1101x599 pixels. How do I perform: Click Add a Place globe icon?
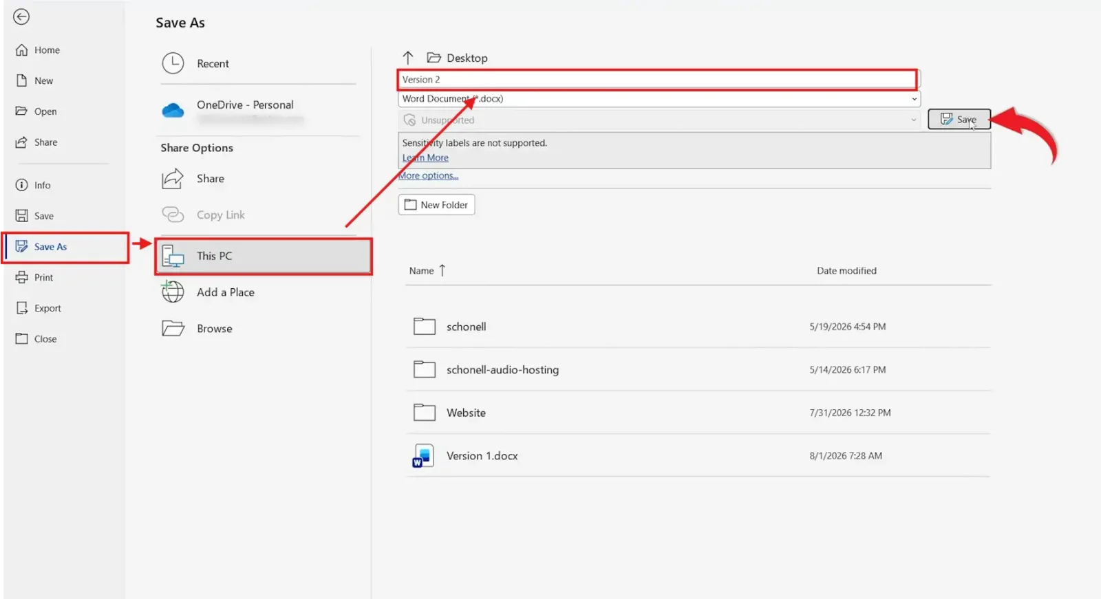pyautogui.click(x=173, y=292)
